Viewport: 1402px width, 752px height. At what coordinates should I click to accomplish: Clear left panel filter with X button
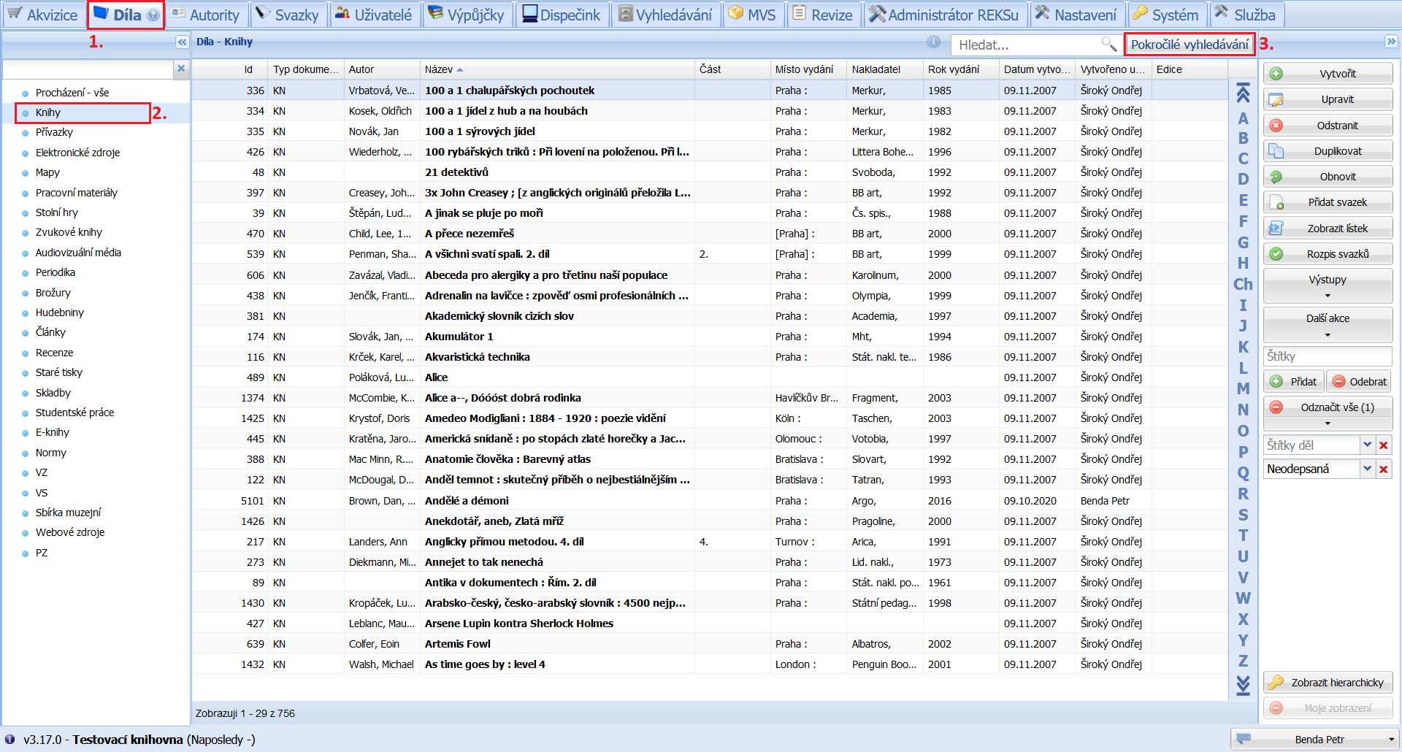point(181,69)
